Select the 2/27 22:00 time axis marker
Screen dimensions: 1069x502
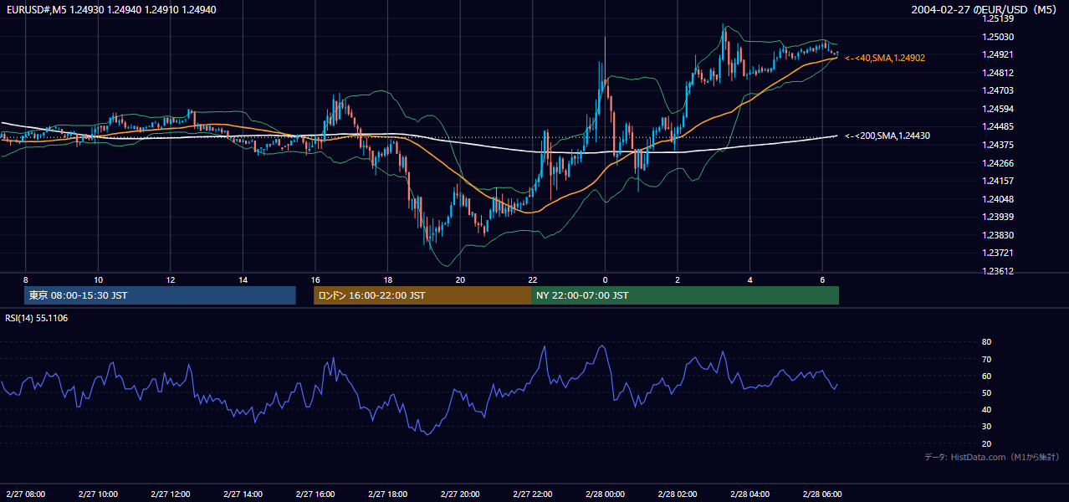[532, 494]
